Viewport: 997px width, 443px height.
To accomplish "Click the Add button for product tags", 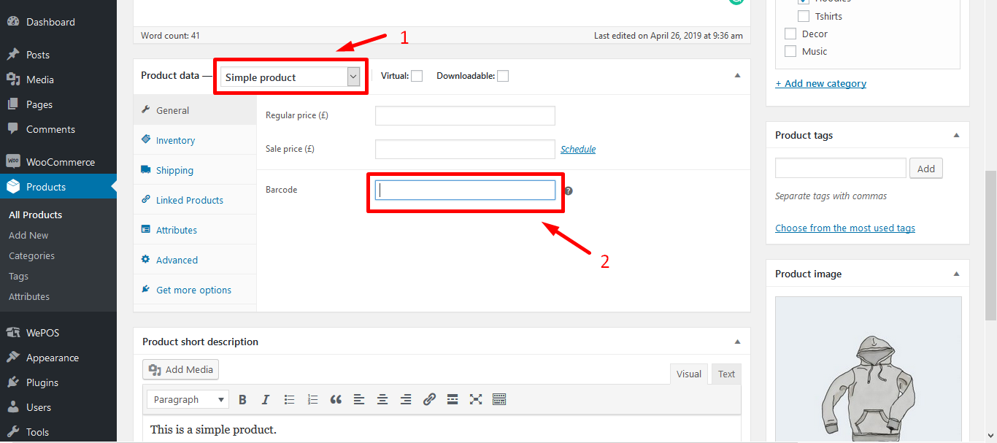I will point(925,168).
